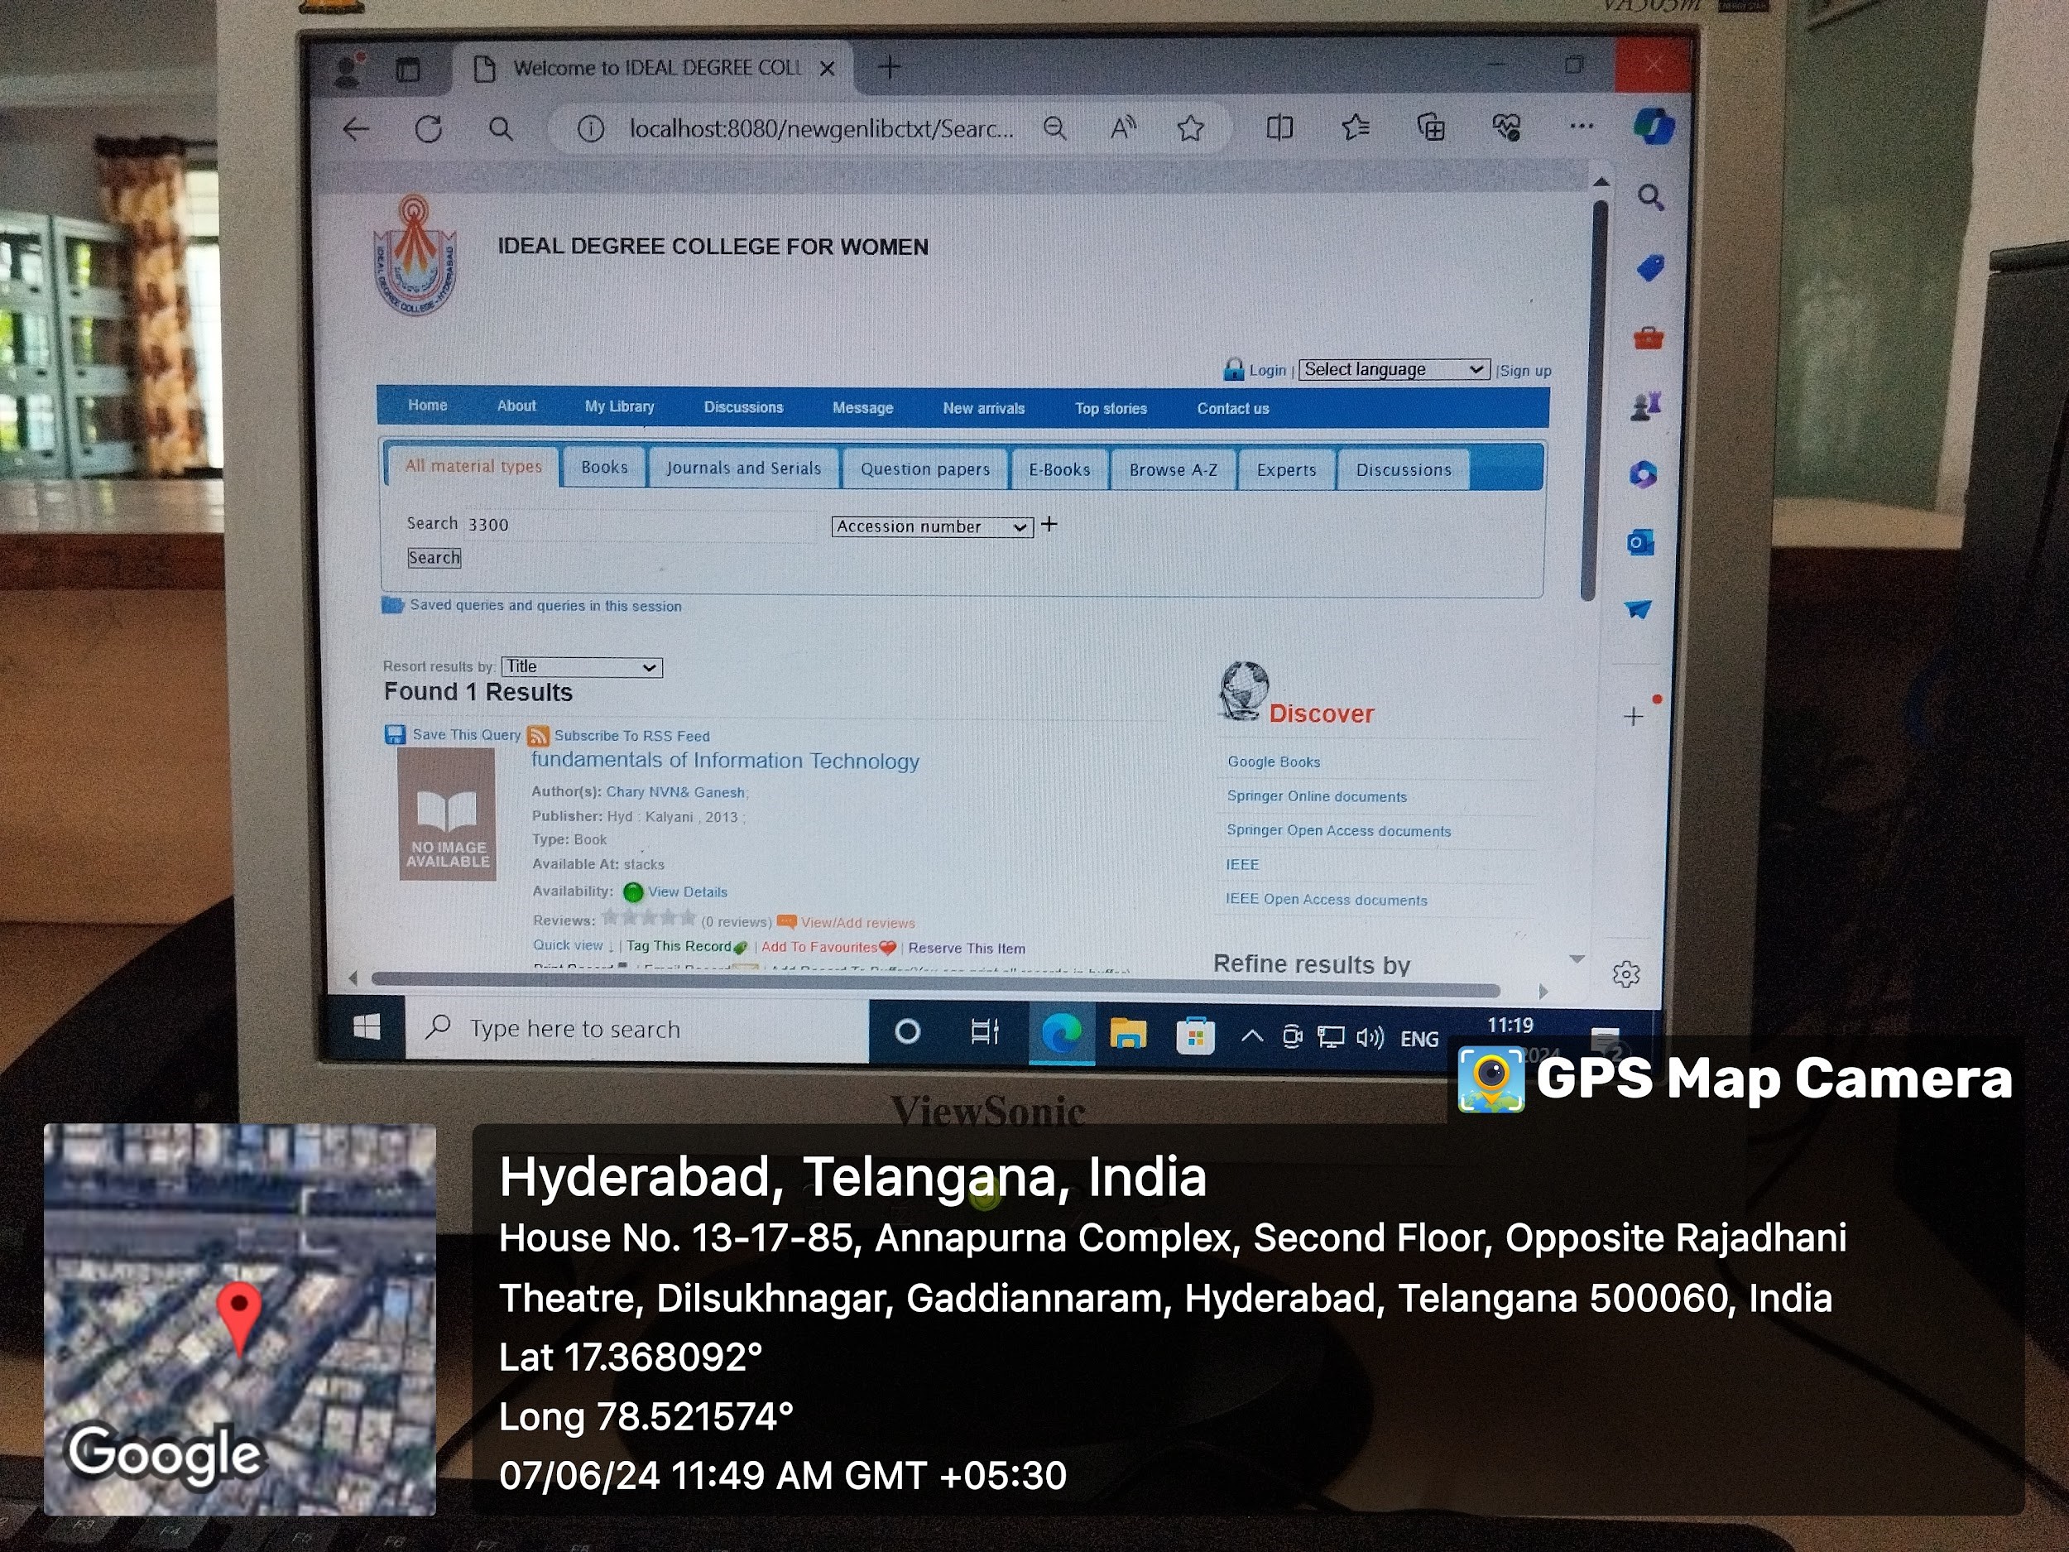This screenshot has width=2069, height=1552.
Task: Go back with browser back arrow
Action: [357, 129]
